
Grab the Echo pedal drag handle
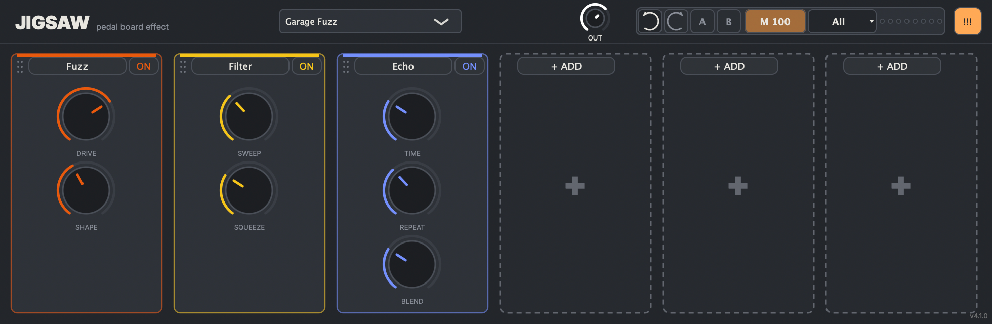coord(346,67)
